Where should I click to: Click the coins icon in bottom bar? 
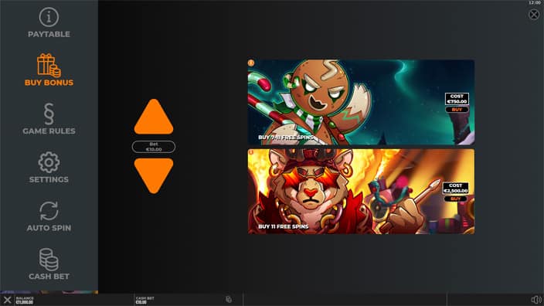click(x=229, y=299)
